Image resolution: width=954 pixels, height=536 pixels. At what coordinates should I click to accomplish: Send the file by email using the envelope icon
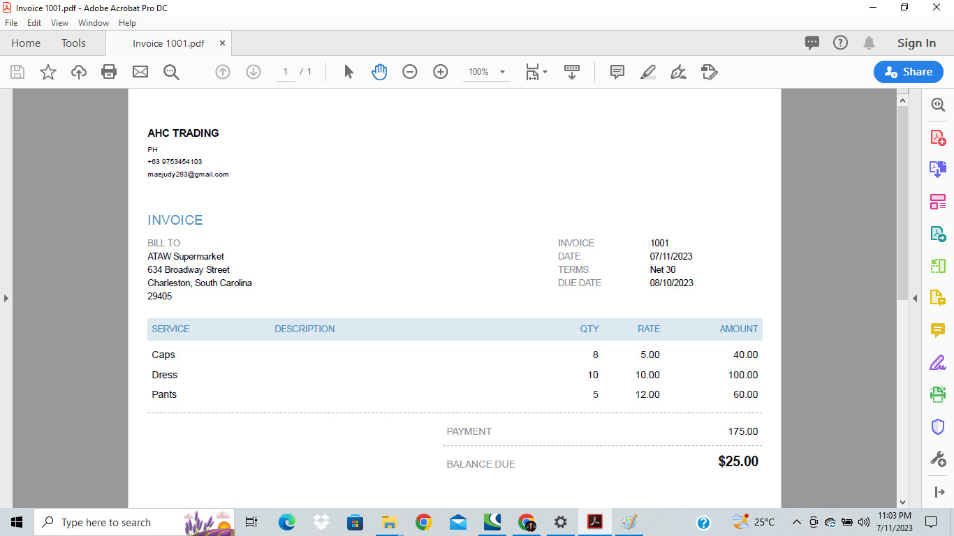140,72
